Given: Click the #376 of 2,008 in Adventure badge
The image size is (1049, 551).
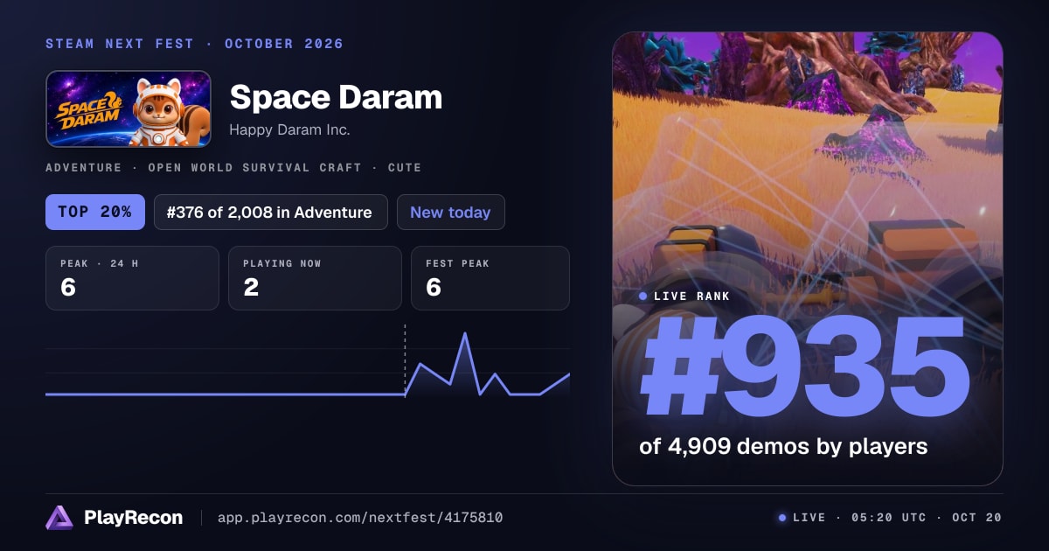Looking at the screenshot, I should click(x=271, y=212).
